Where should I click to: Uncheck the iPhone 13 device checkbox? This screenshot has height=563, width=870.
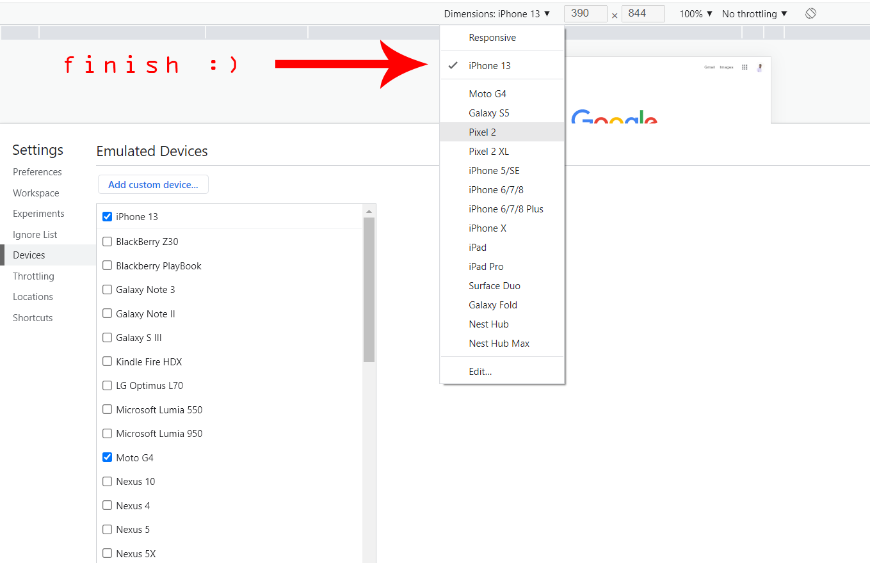pos(108,217)
